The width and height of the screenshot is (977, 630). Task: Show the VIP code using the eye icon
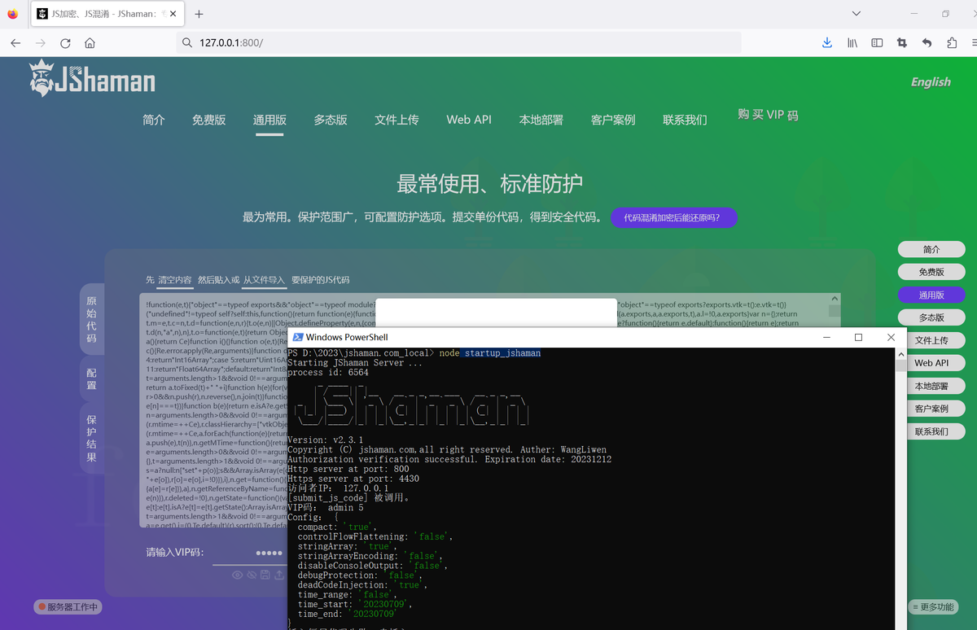pyautogui.click(x=238, y=575)
